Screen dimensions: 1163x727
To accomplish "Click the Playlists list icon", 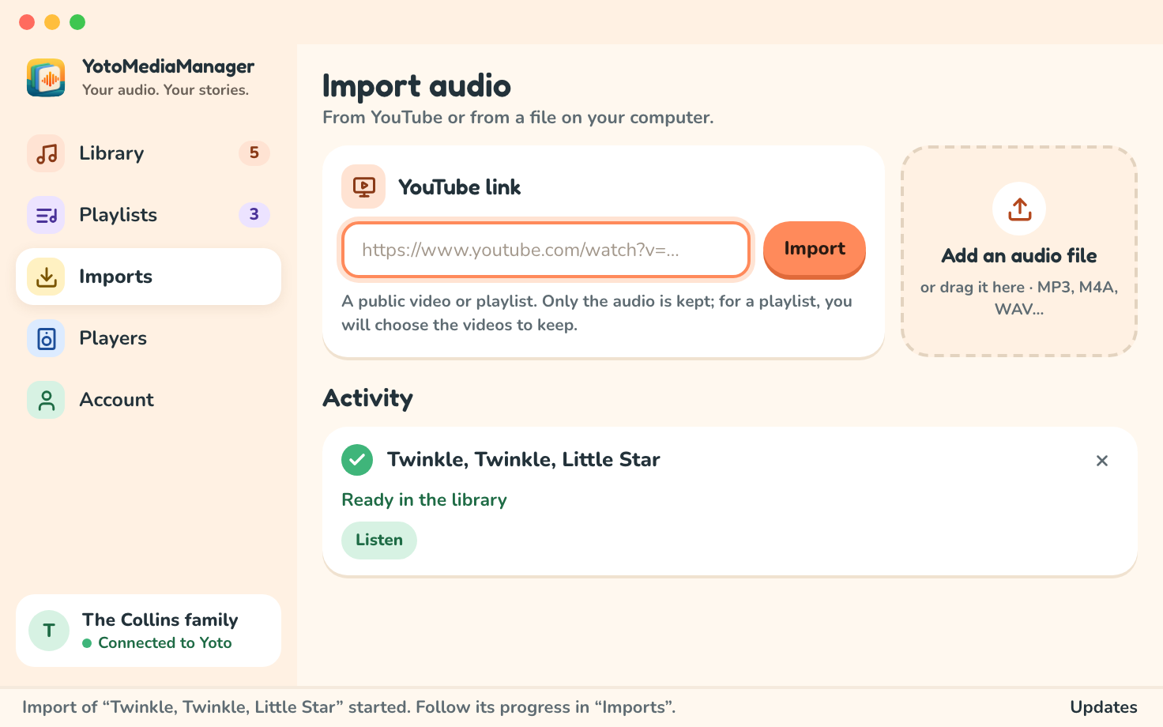I will point(46,215).
